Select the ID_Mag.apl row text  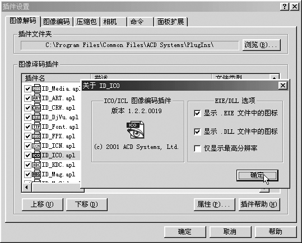(x=58, y=174)
